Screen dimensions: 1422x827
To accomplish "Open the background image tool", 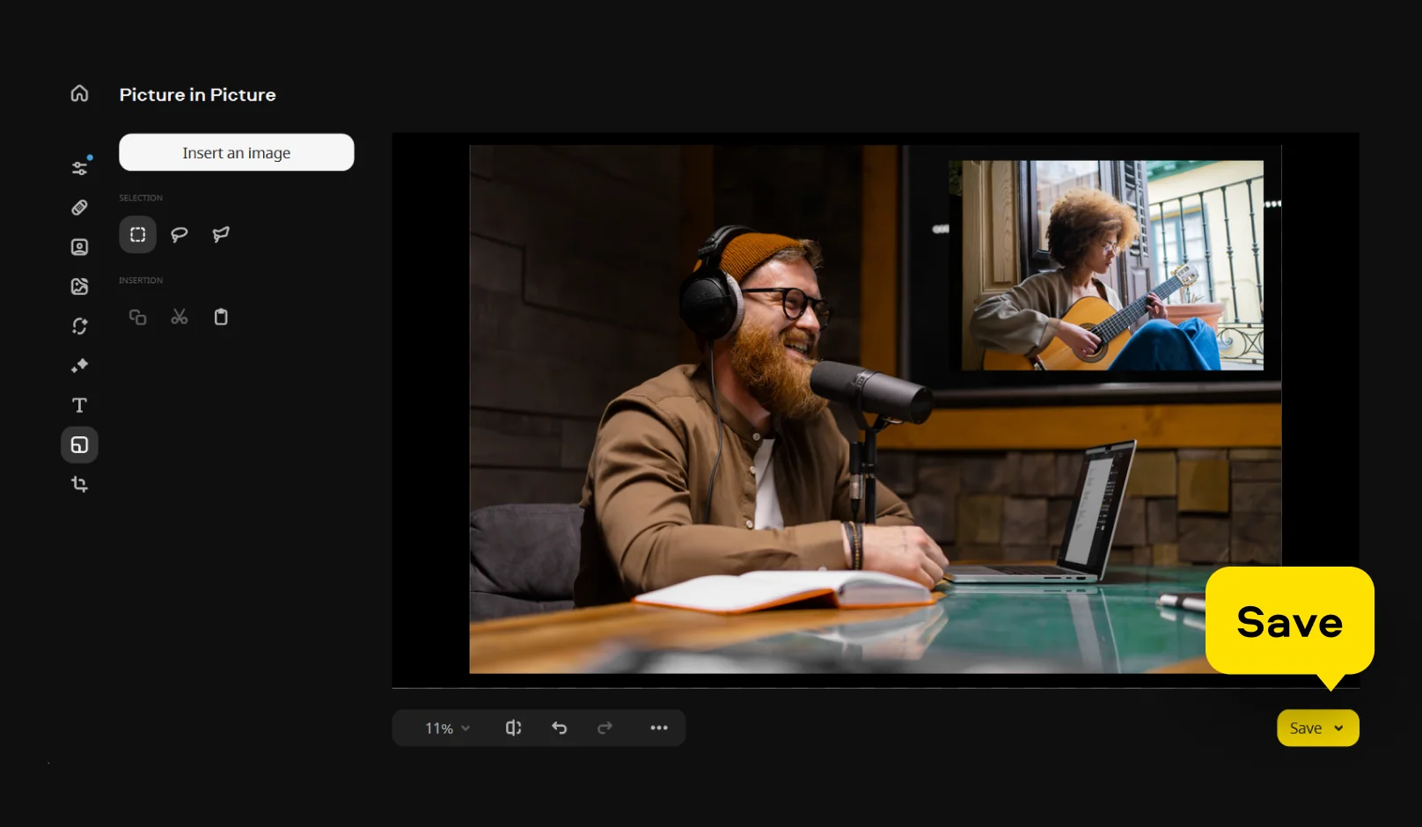I will (79, 286).
